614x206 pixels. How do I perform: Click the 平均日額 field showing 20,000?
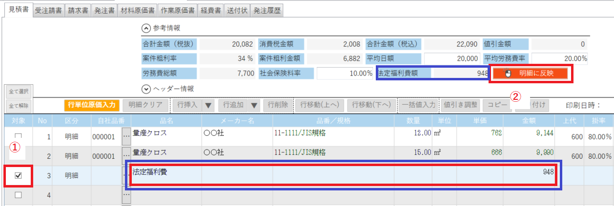pyautogui.click(x=452, y=58)
